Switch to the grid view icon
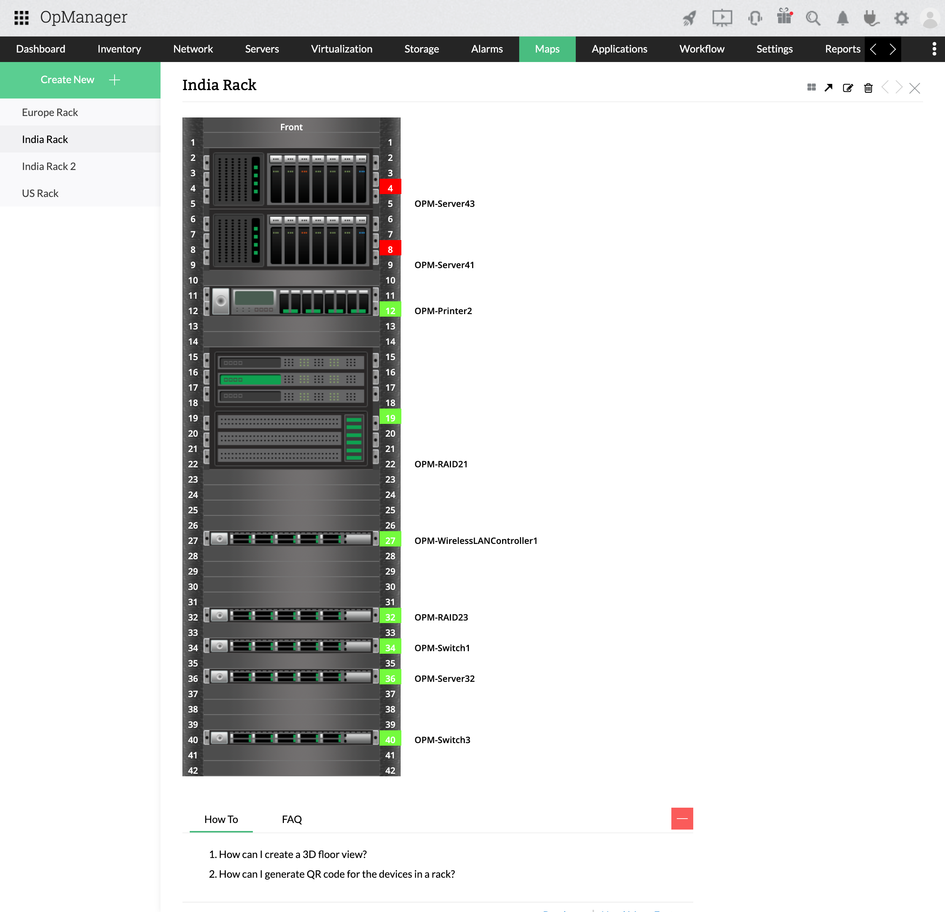 [811, 87]
